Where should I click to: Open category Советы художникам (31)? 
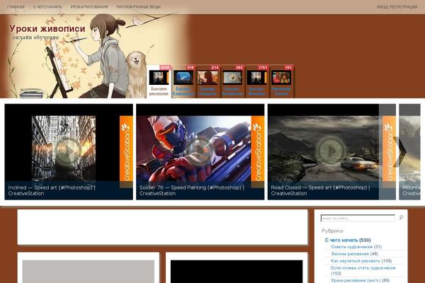pyautogui.click(x=356, y=247)
